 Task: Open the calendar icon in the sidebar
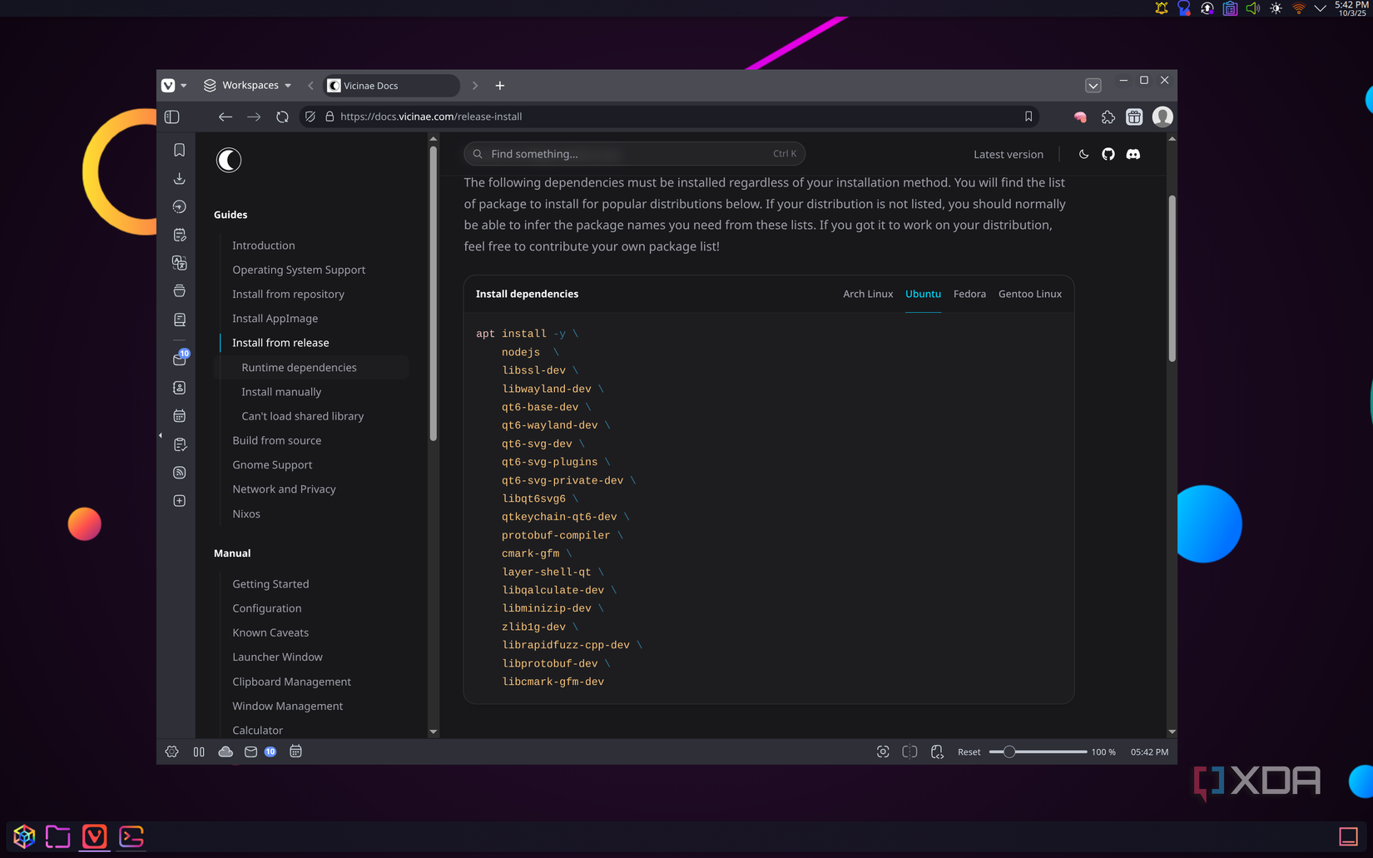[179, 415]
